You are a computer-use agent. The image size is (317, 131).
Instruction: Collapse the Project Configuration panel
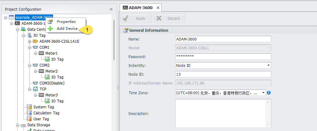pos(111,9)
